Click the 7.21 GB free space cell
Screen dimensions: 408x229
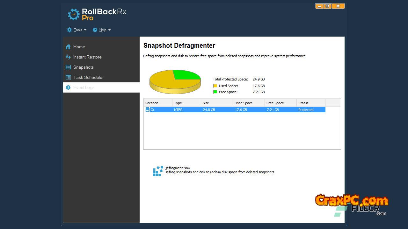pyautogui.click(x=273, y=110)
